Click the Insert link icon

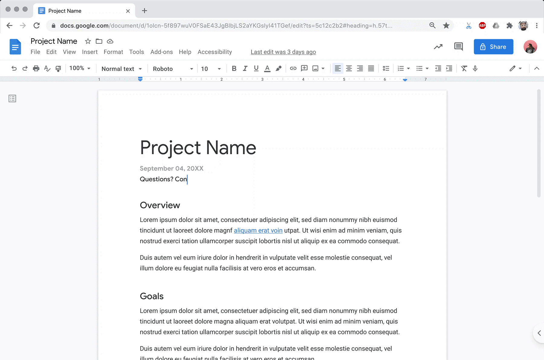[293, 68]
